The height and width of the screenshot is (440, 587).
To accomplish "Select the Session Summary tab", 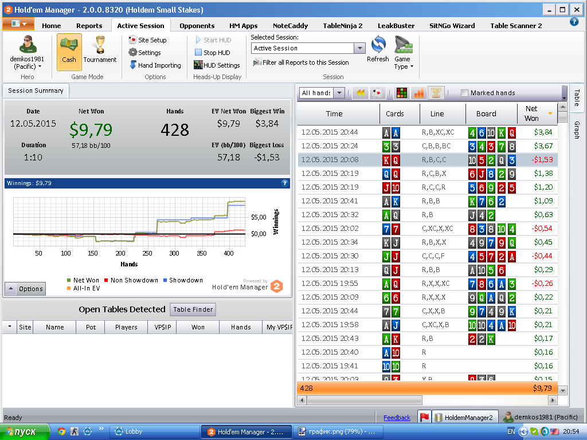I will 36,91.
